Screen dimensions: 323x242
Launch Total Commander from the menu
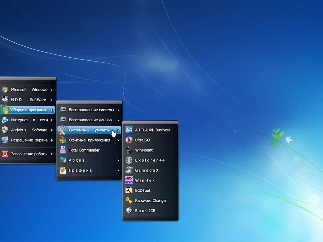pyautogui.click(x=89, y=150)
